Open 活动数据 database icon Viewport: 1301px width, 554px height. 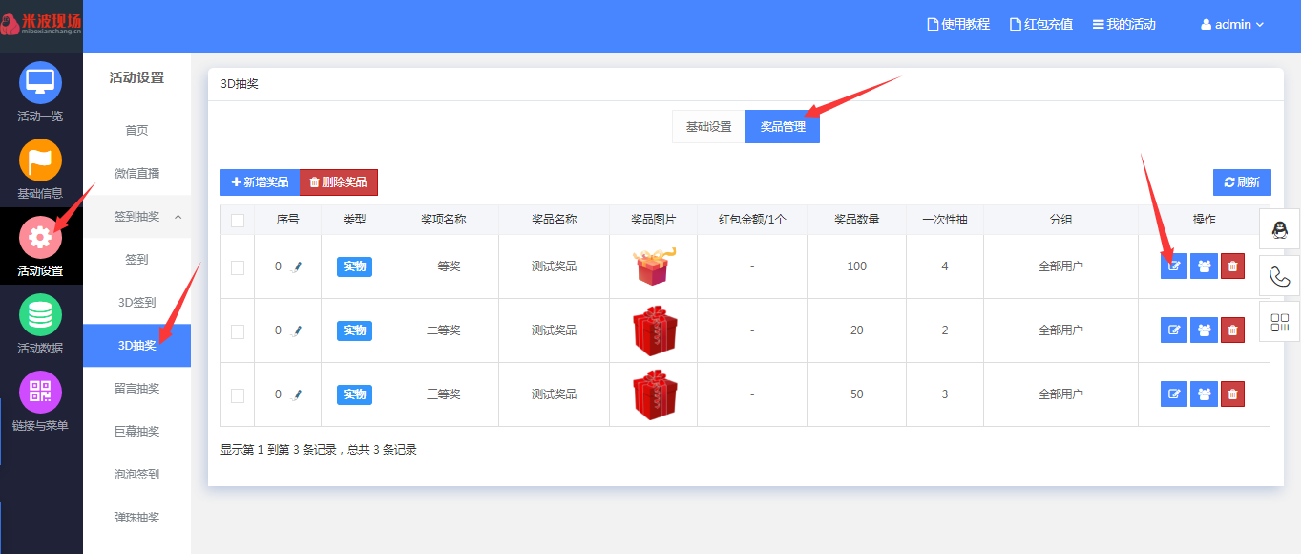coord(40,315)
